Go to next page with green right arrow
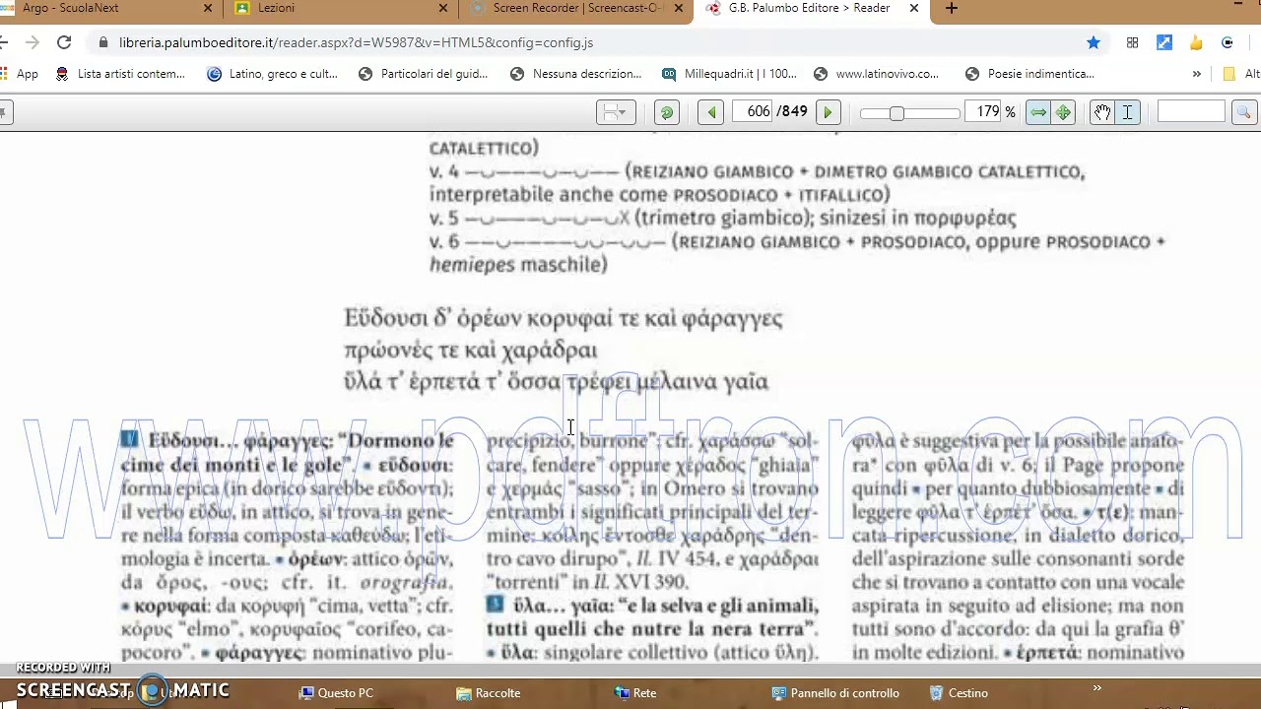 829,112
